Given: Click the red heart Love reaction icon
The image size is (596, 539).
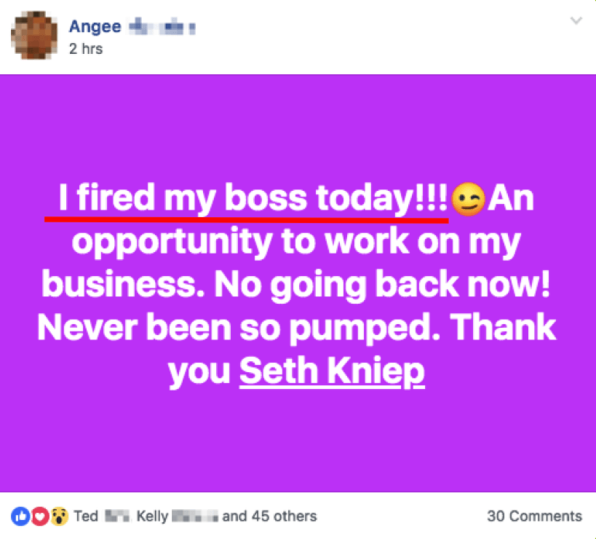Looking at the screenshot, I should [x=40, y=516].
